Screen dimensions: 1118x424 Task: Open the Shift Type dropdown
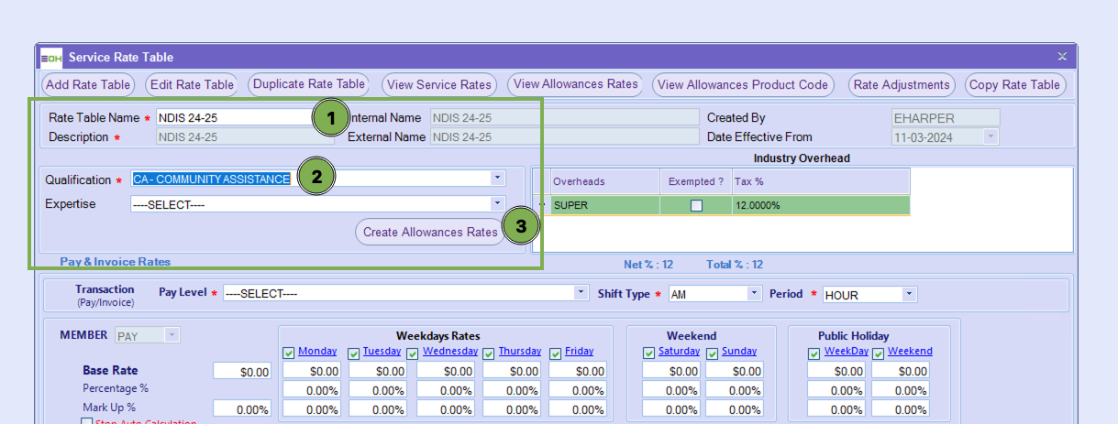[754, 294]
